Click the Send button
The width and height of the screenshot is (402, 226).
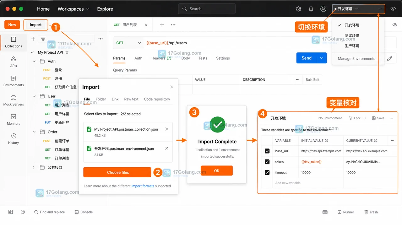pyautogui.click(x=307, y=58)
